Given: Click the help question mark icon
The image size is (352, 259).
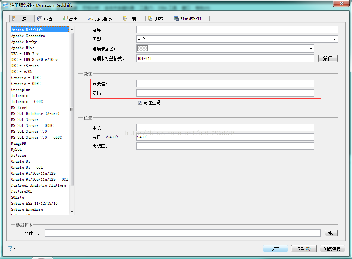Looking at the screenshot, I should click(10, 248).
